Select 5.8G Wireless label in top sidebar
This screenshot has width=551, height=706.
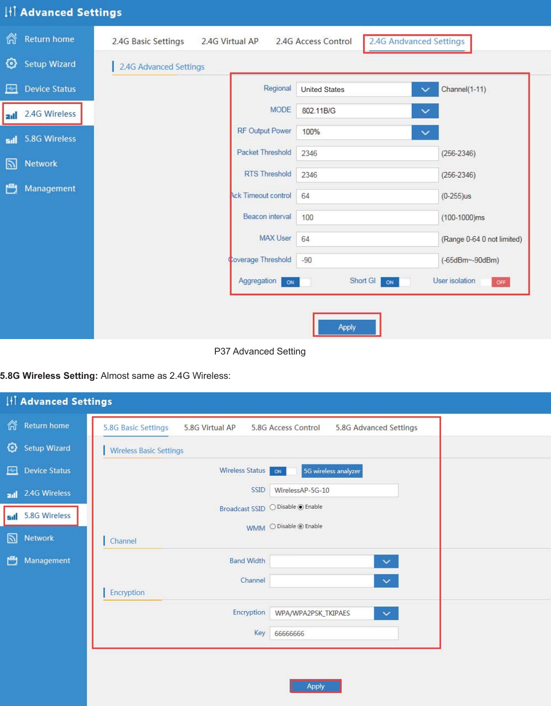[50, 139]
